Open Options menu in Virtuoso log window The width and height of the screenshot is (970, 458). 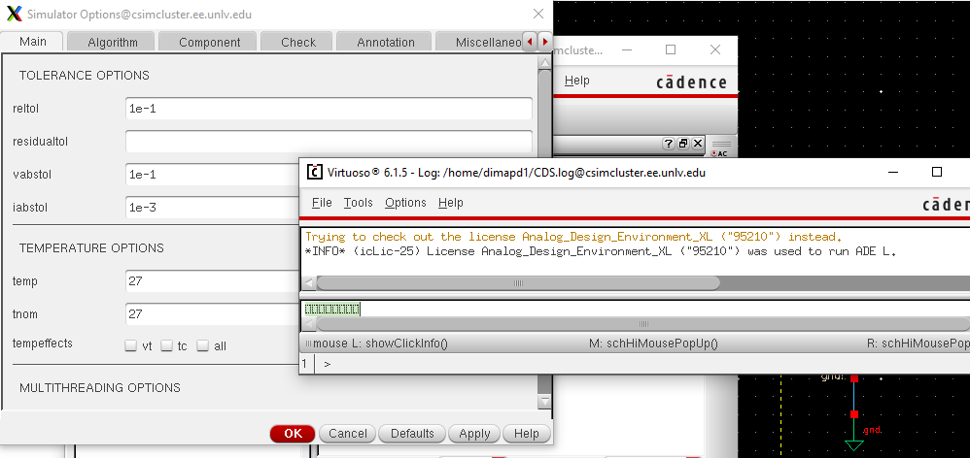tap(405, 203)
